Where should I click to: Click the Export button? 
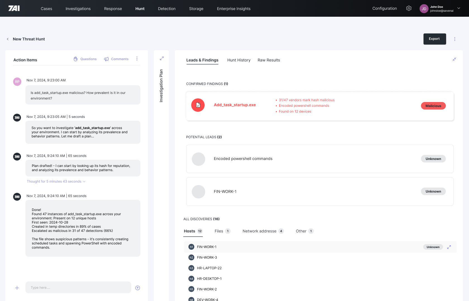tap(434, 39)
